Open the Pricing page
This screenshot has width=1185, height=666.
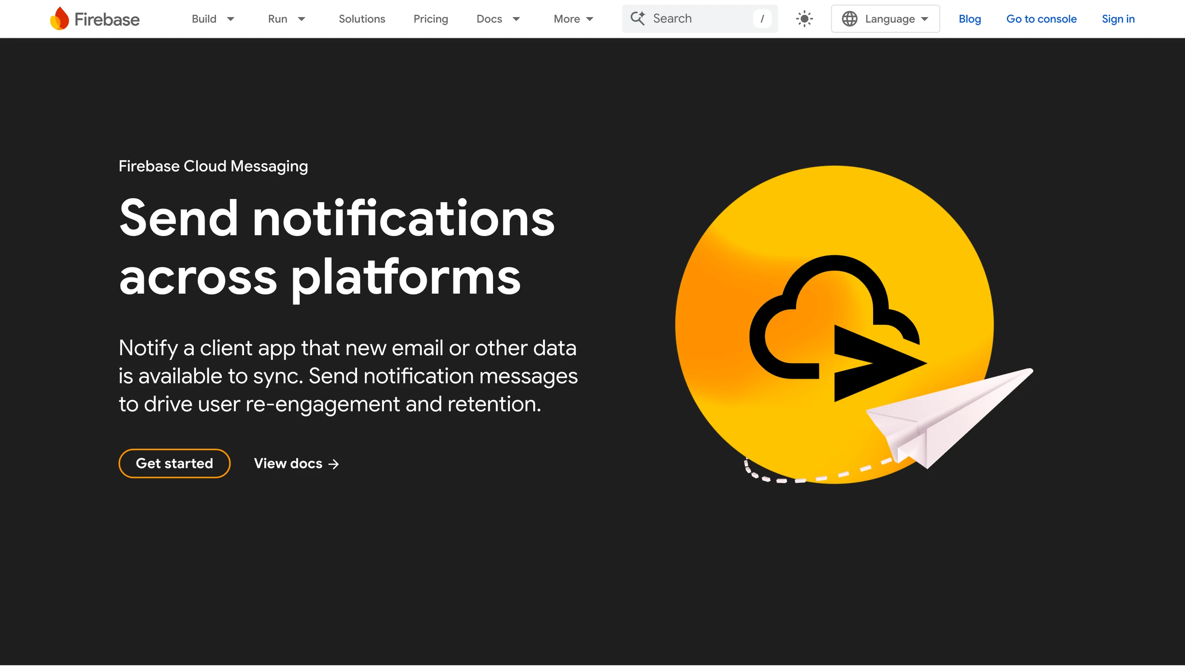[430, 19]
